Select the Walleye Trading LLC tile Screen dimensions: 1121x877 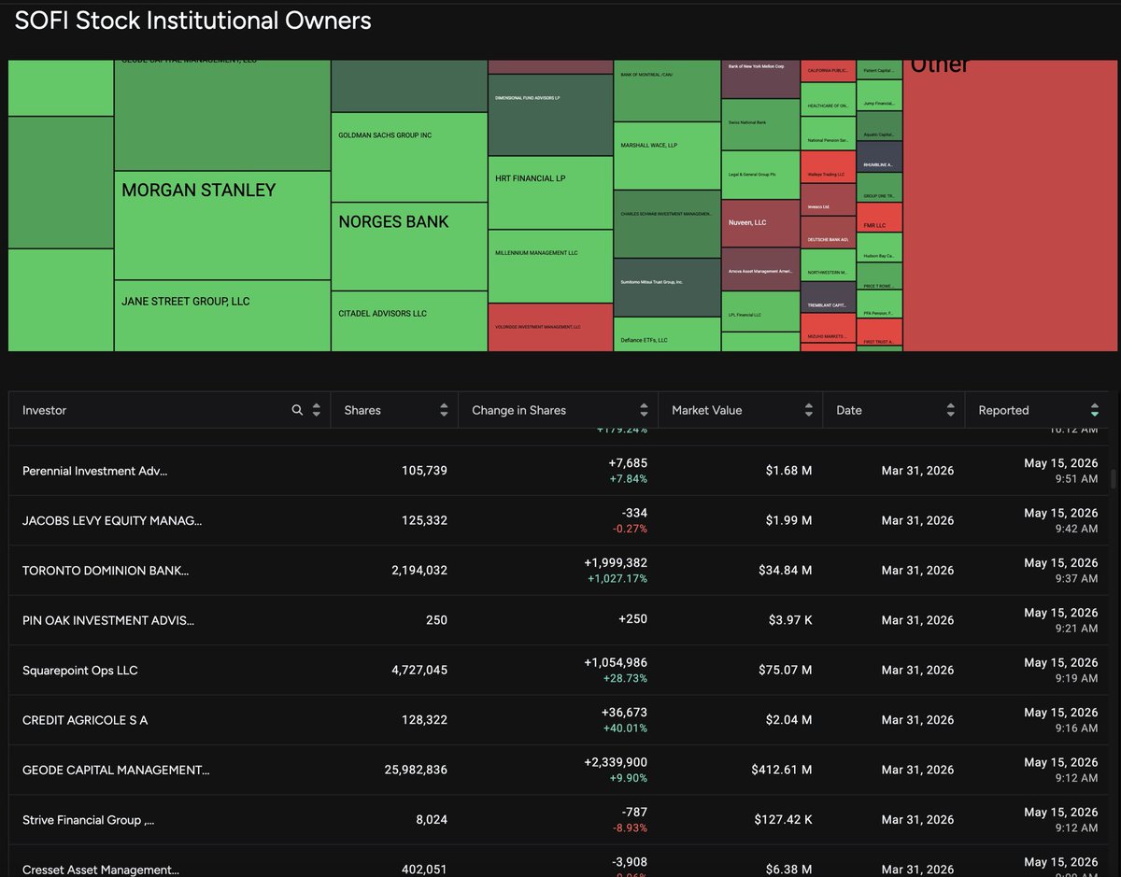tap(829, 167)
